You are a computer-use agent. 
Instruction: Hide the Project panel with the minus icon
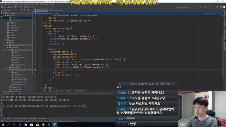tap(31, 10)
